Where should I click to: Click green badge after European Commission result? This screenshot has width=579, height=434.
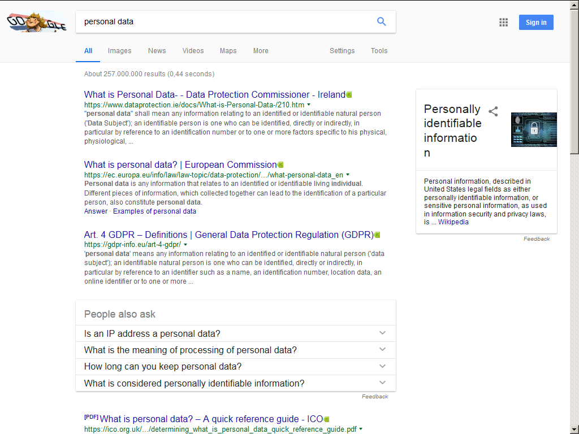point(280,164)
